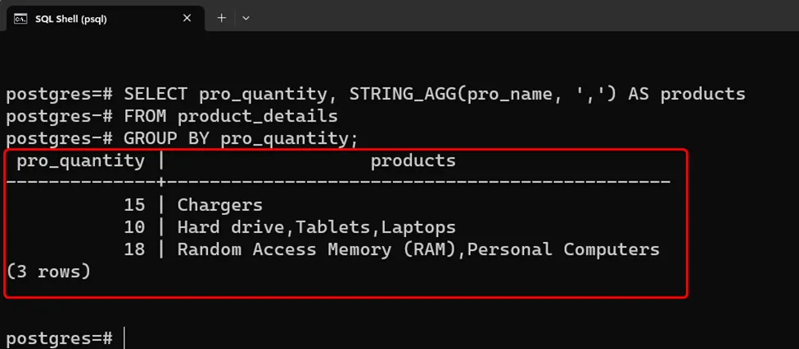The height and width of the screenshot is (349, 799).
Task: Click the 'Chargers' result value
Action: pyautogui.click(x=219, y=205)
